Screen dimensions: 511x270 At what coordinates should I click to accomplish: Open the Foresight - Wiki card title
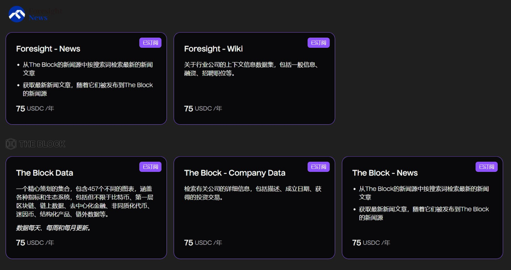pos(213,49)
